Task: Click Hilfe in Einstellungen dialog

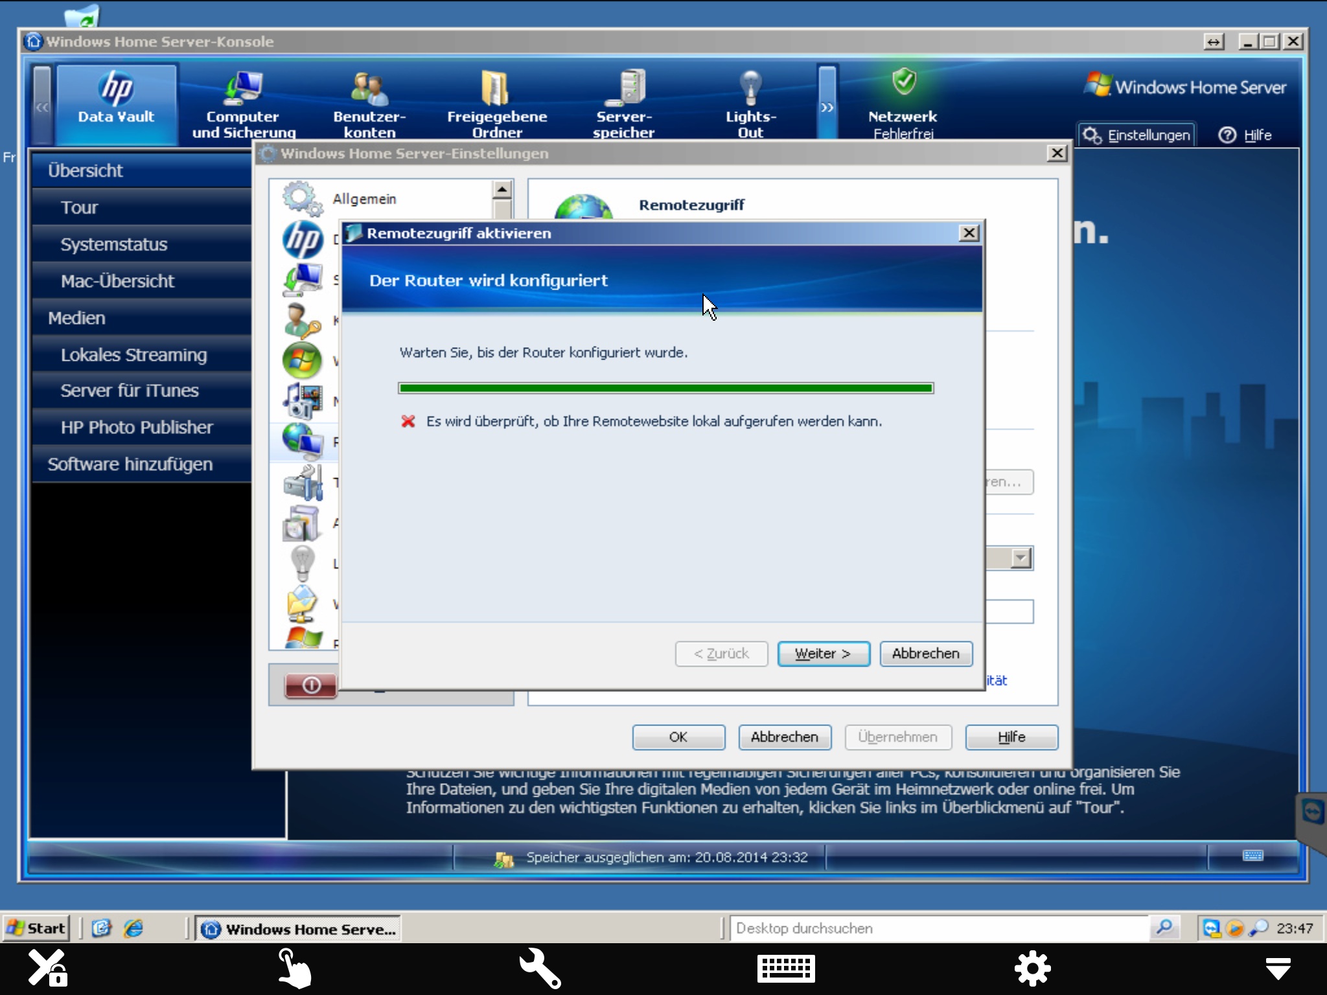Action: click(1011, 737)
